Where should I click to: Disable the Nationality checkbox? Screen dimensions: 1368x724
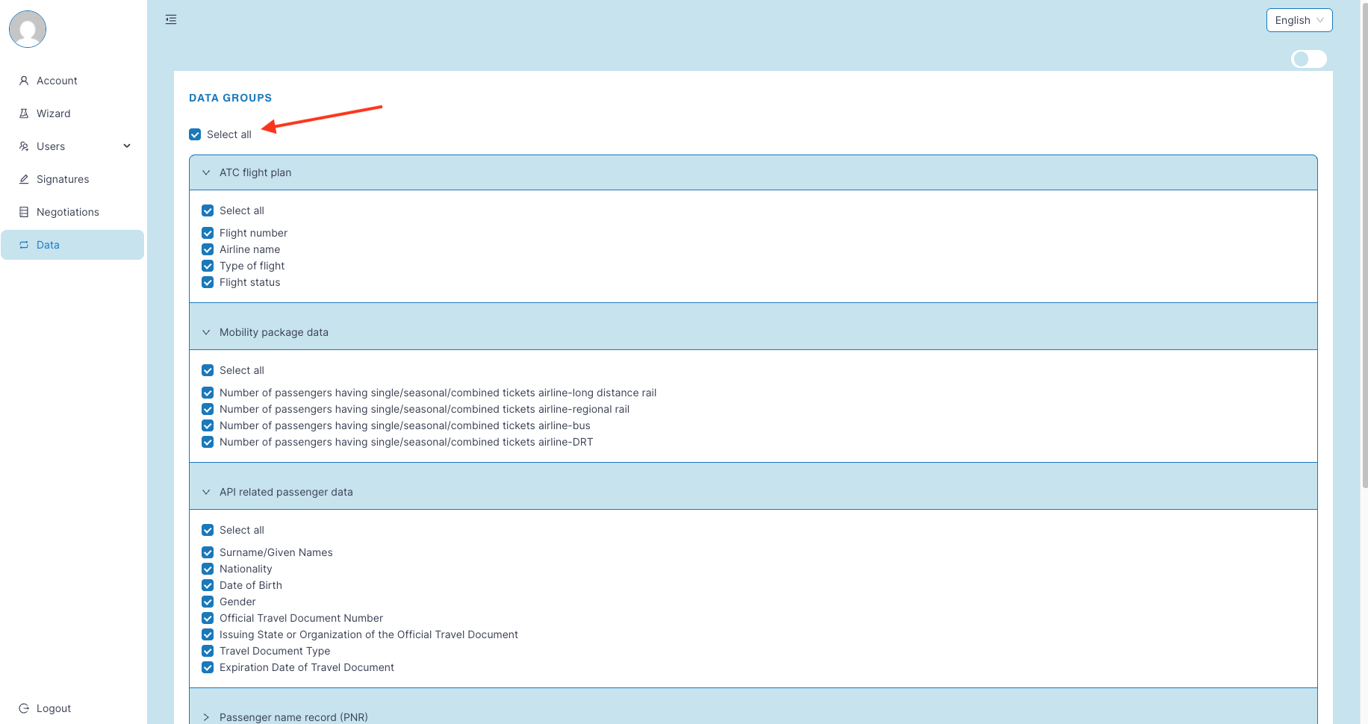click(x=208, y=569)
